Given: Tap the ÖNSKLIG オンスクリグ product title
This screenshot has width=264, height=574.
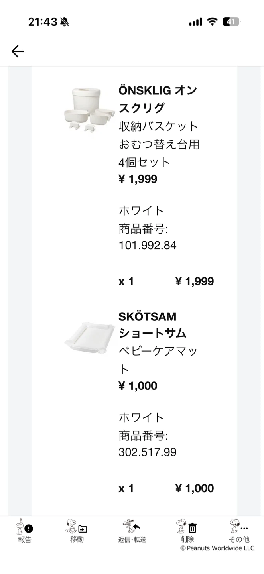Looking at the screenshot, I should (x=158, y=99).
